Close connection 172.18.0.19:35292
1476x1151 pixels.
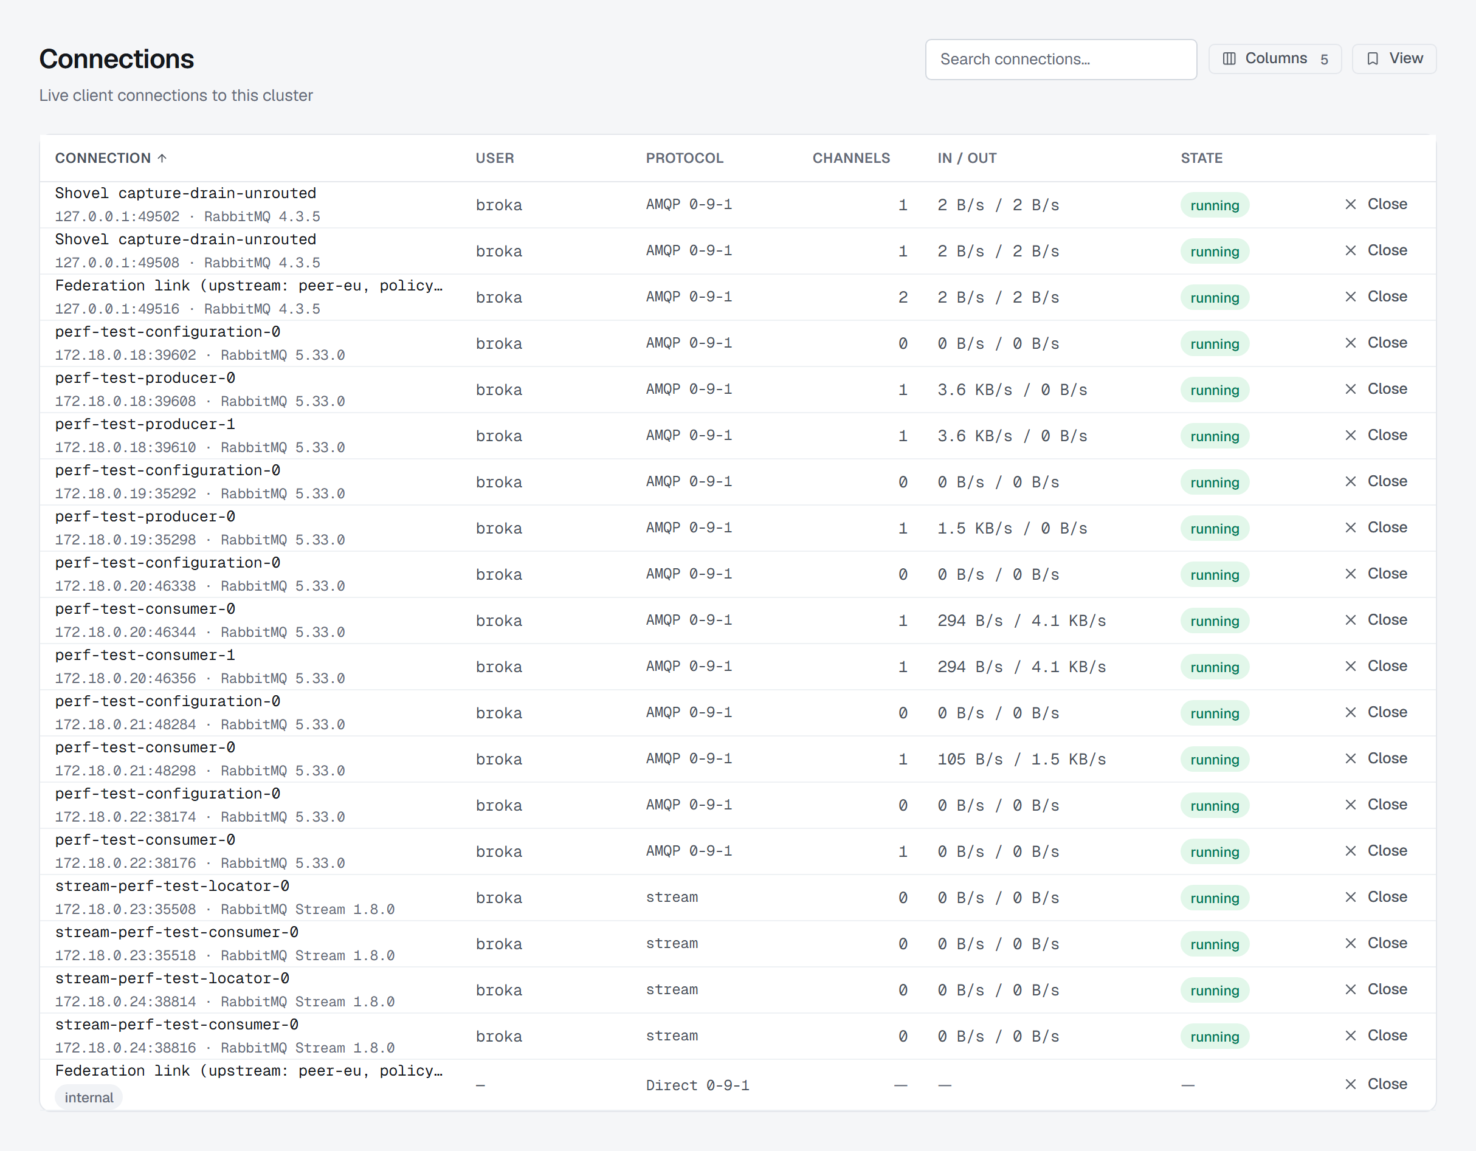click(x=1376, y=482)
